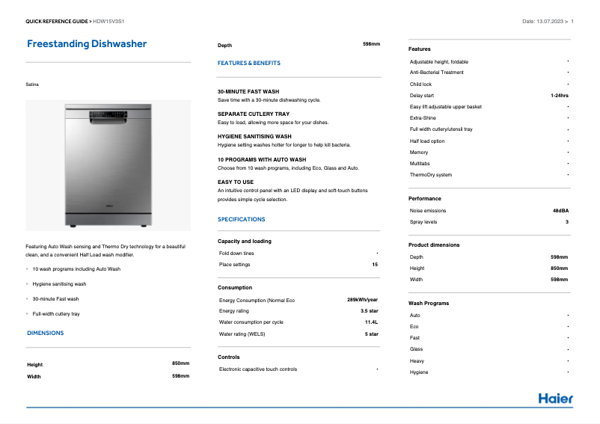The width and height of the screenshot is (600, 424).
Task: Click the Wash Programs section heading
Action: 429,303
